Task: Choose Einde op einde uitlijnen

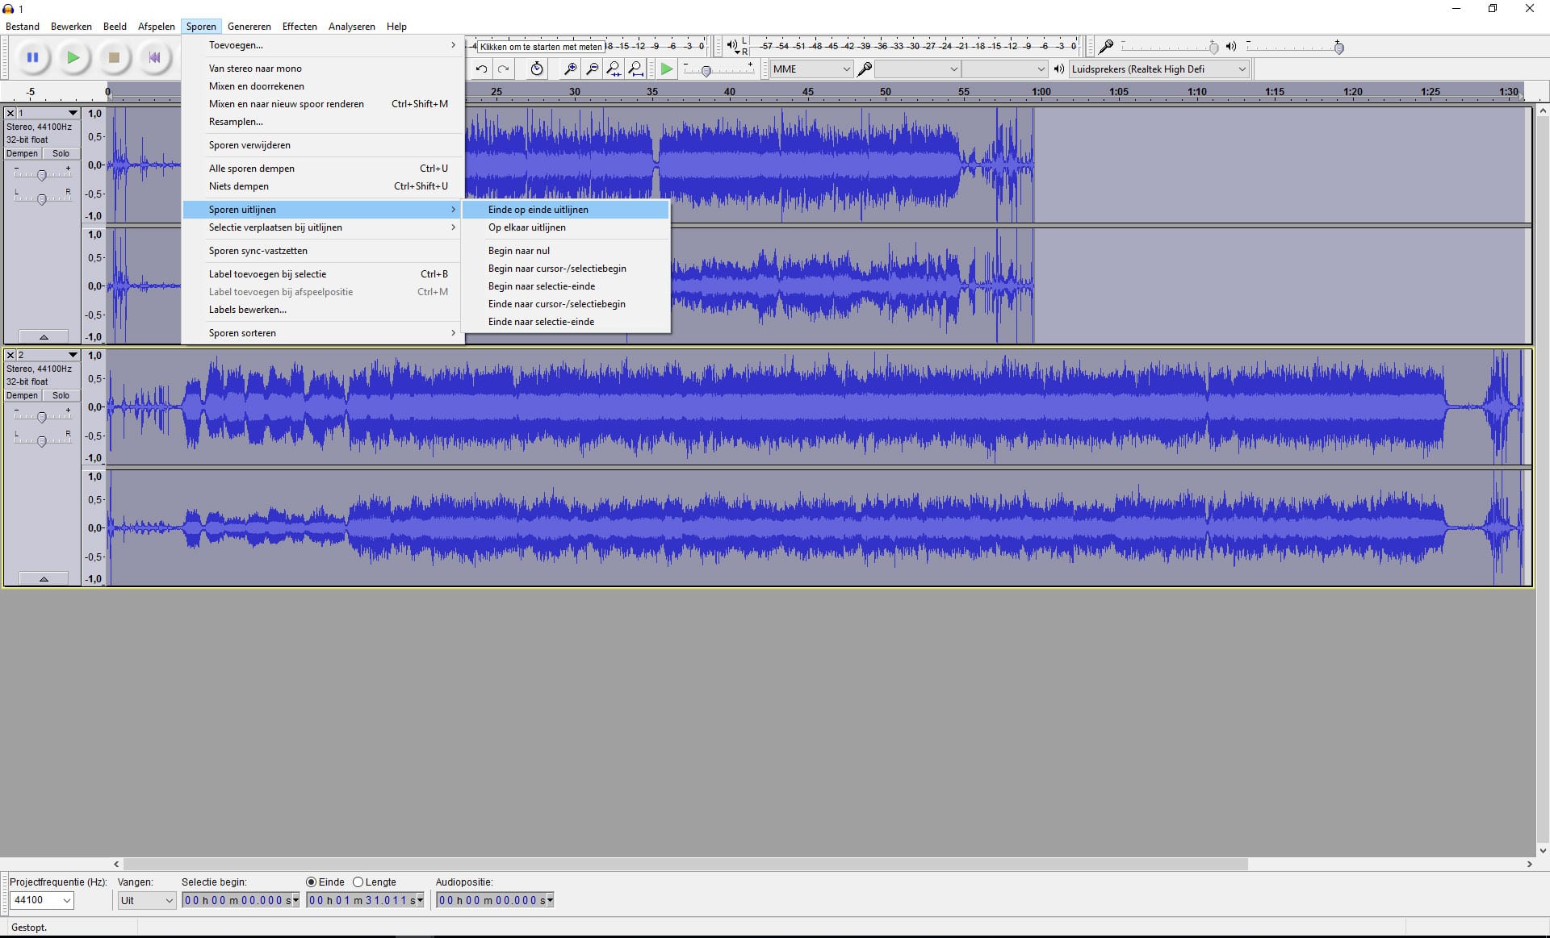Action: [x=538, y=210]
